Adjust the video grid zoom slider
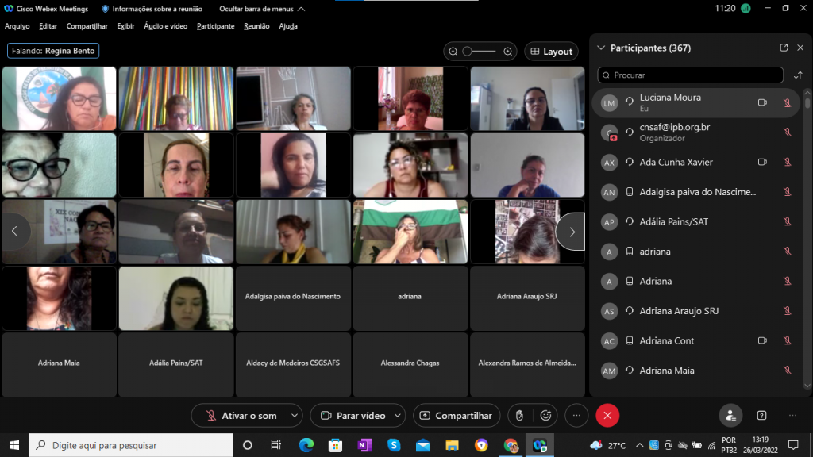813x457 pixels. click(x=479, y=52)
